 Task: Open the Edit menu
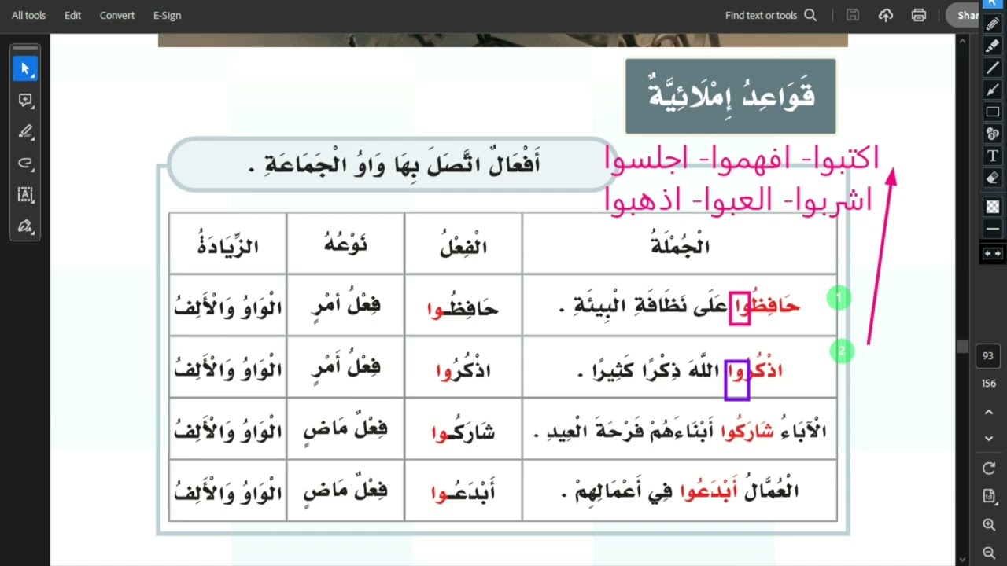click(x=72, y=15)
